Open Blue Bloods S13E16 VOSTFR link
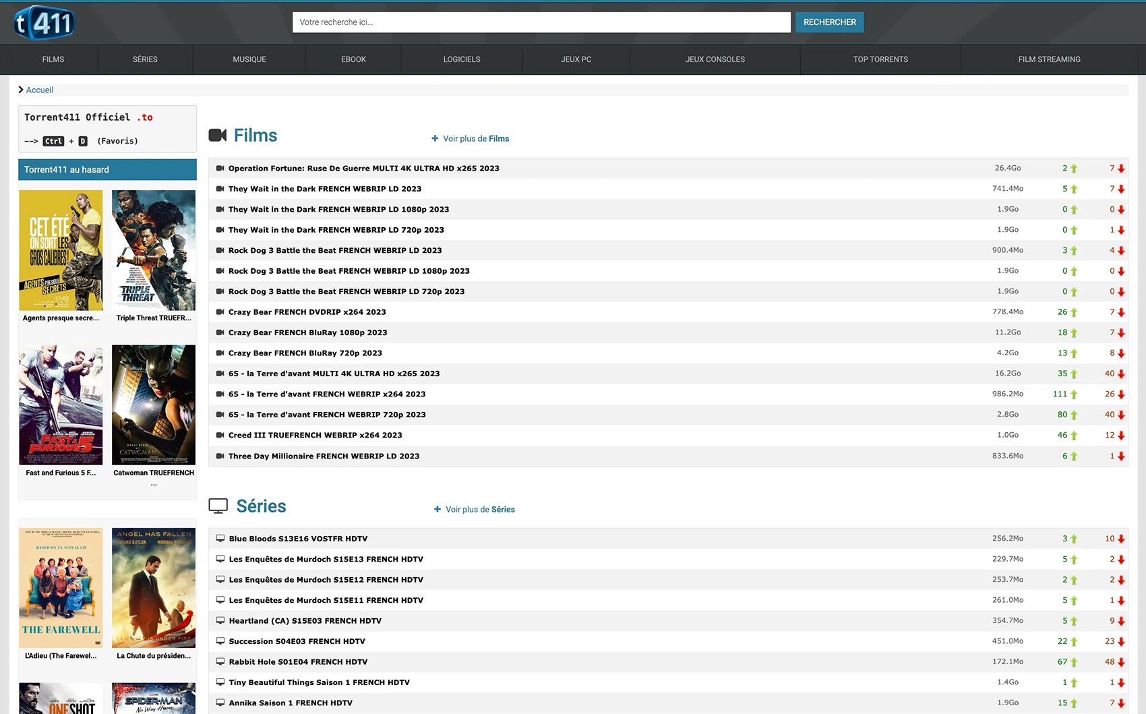This screenshot has height=714, width=1146. point(298,539)
